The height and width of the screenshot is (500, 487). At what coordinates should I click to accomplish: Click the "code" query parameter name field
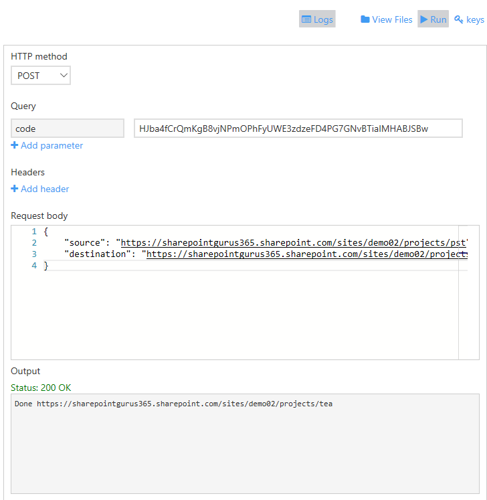(68, 129)
